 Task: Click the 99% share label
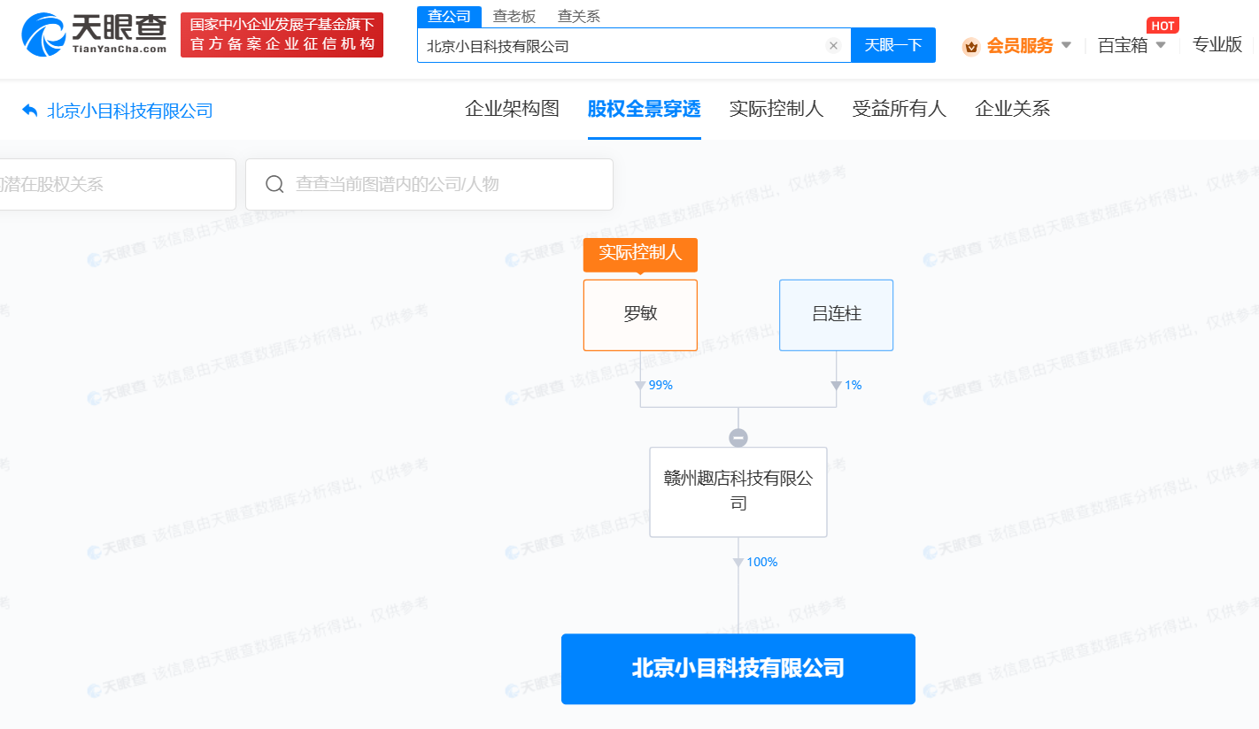(660, 385)
